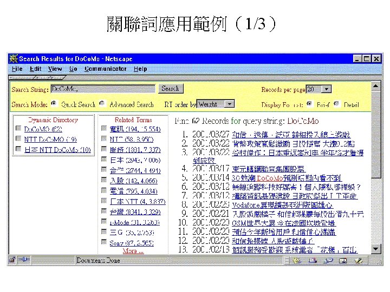Screen dimensions: 390x292
Task: Open result 8 Vodafone headline link
Action: click(282, 205)
